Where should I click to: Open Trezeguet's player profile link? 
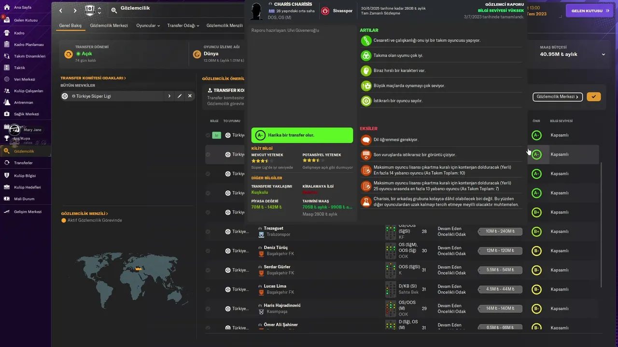(x=274, y=228)
